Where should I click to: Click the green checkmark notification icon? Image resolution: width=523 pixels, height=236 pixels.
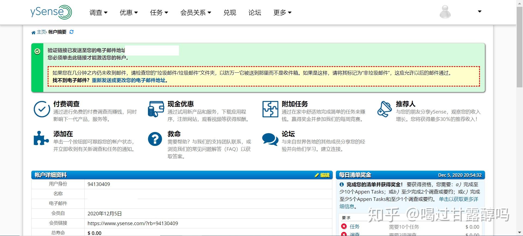tap(37, 51)
